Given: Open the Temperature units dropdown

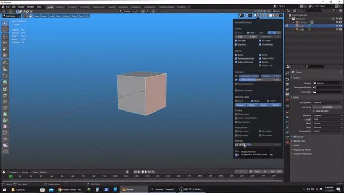Looking at the screenshot, I should 327,131.
